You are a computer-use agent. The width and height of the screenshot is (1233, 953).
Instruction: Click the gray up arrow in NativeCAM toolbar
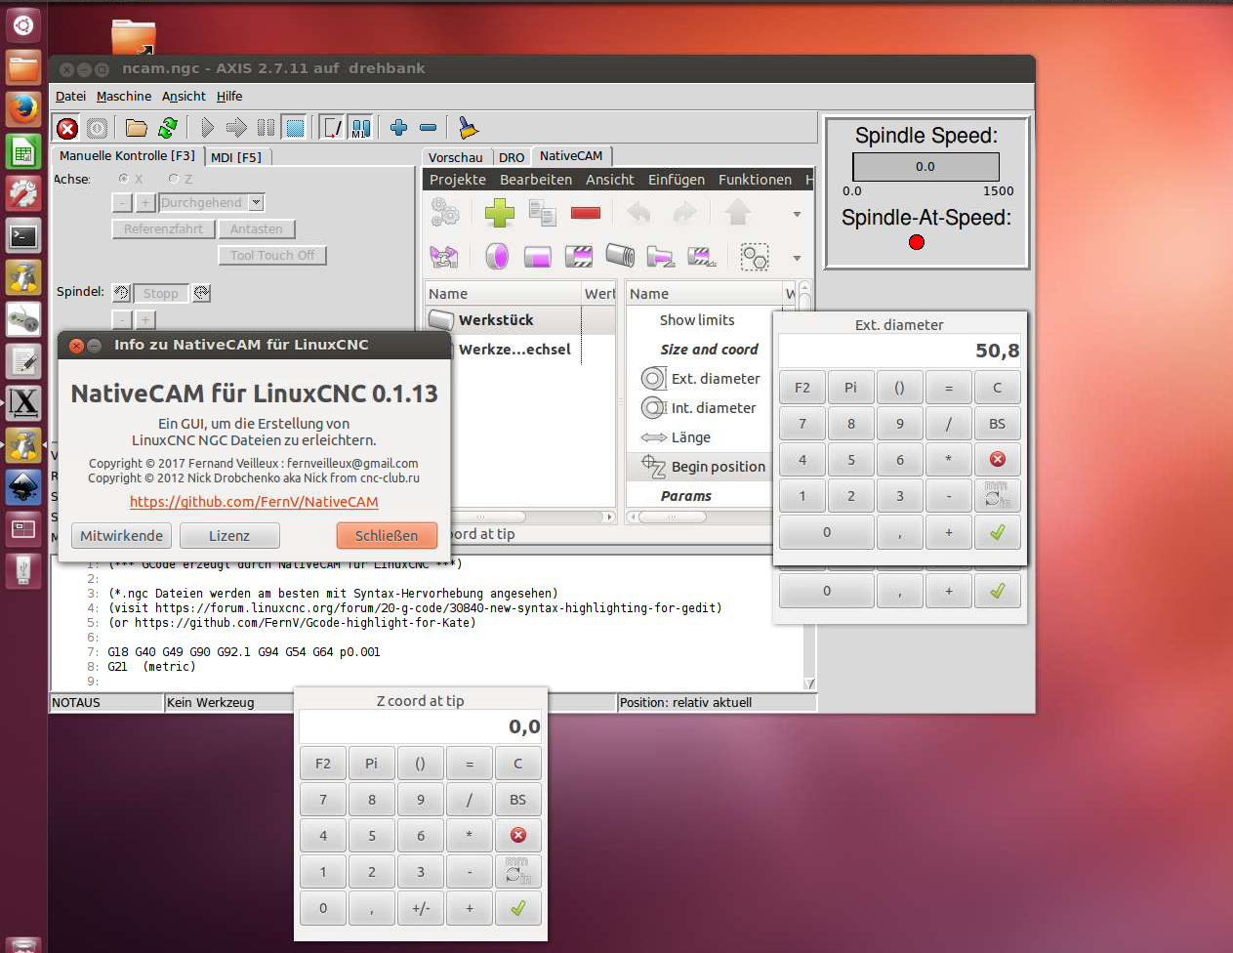(x=738, y=212)
